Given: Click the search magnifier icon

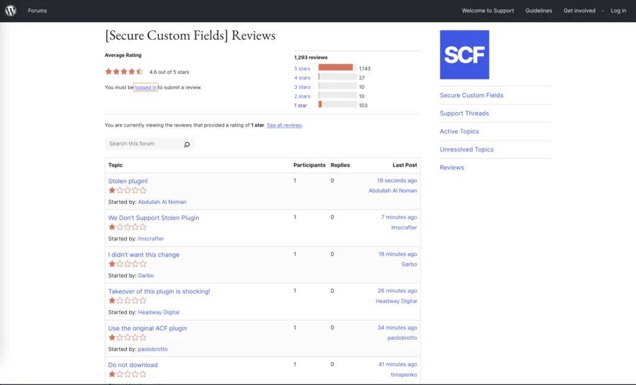Looking at the screenshot, I should coord(186,144).
